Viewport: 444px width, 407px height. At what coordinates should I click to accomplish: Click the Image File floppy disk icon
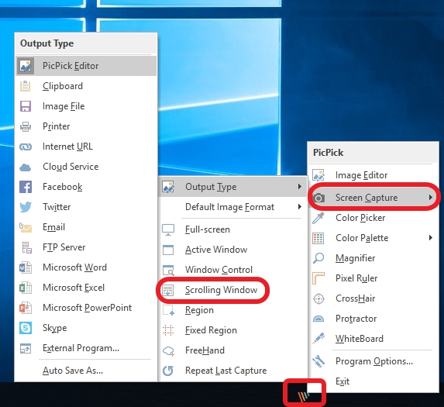pos(26,106)
